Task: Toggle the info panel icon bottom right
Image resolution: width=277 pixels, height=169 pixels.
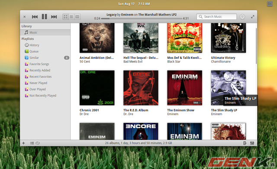Action: click(245, 143)
